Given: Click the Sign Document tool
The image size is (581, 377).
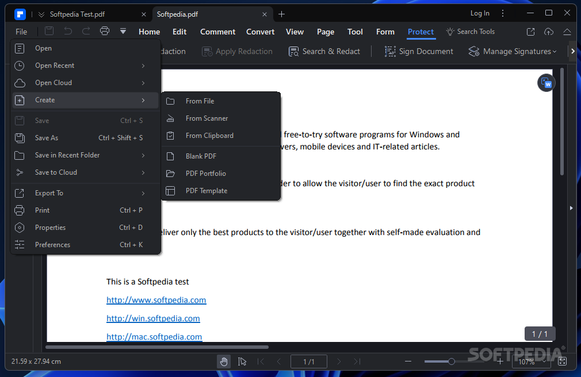Looking at the screenshot, I should (x=419, y=52).
